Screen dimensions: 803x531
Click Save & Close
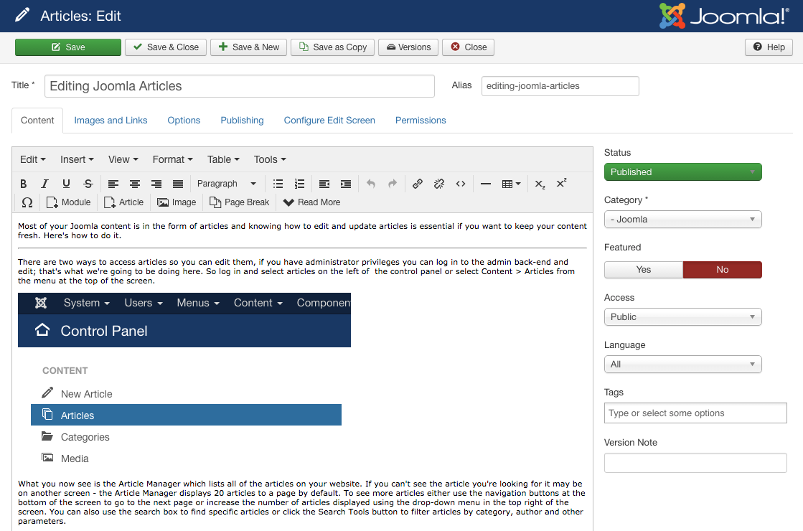[166, 47]
